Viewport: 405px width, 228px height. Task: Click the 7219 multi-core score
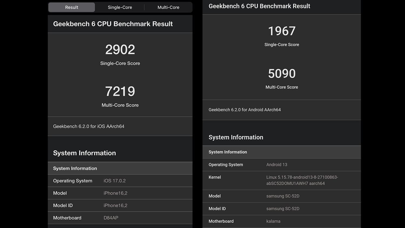coord(120,92)
